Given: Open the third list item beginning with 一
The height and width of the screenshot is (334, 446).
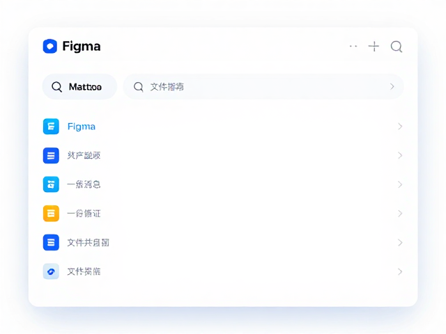Looking at the screenshot, I should pos(84,184).
